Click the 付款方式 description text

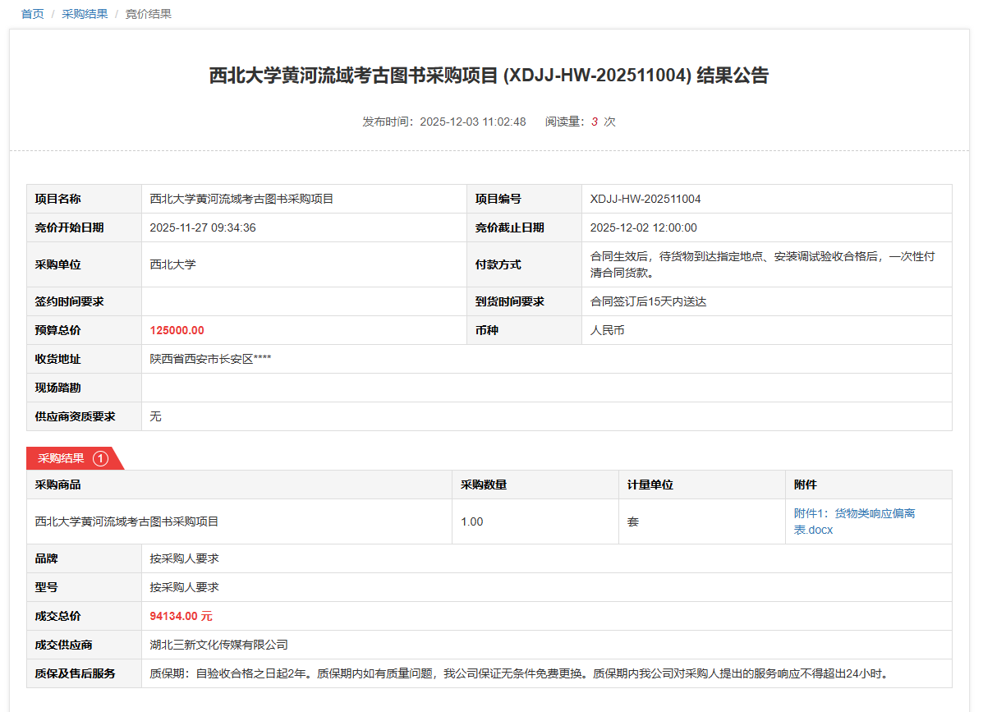click(762, 264)
